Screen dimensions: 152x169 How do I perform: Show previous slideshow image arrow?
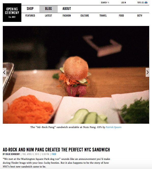pos(5,72)
